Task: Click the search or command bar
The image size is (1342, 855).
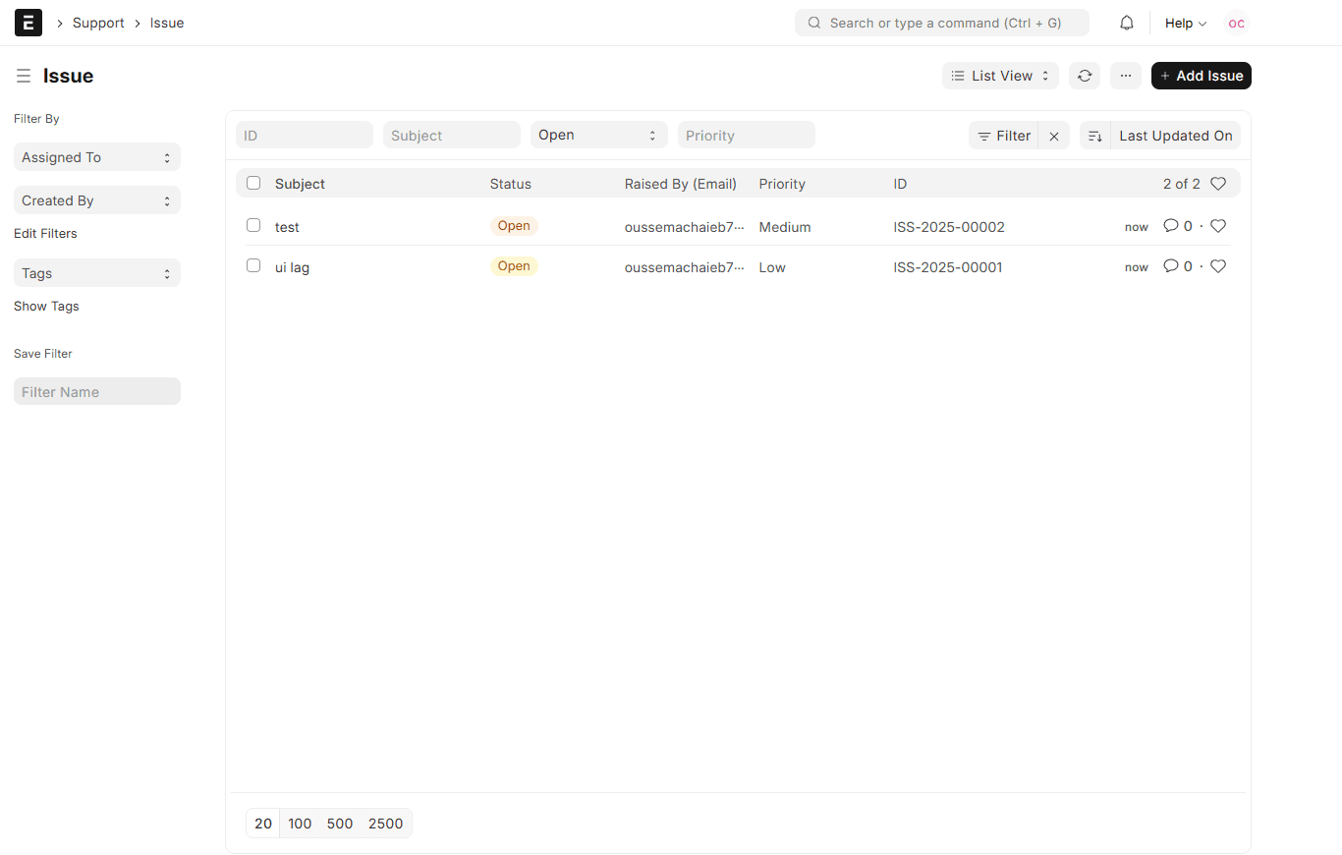Action: tap(942, 23)
